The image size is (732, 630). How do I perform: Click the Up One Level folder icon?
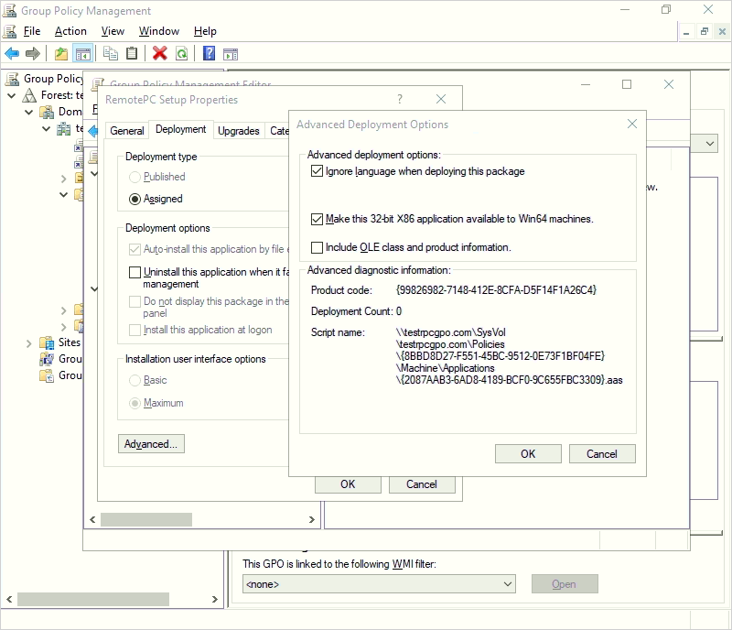pos(61,54)
